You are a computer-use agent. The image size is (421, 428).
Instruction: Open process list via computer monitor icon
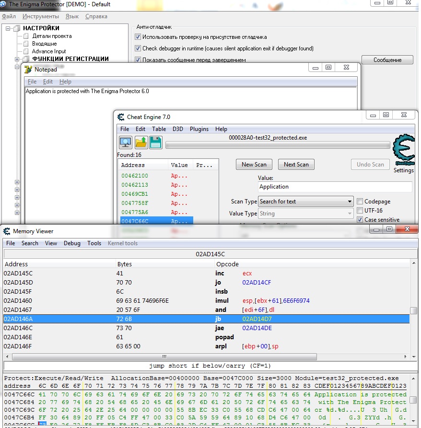126,142
